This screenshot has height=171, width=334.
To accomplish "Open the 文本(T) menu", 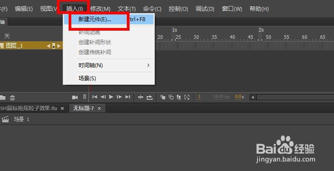I will [126, 9].
